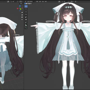Open the left viewport transform orientation dropdown
This screenshot has height=90, width=90.
click(13, 1)
